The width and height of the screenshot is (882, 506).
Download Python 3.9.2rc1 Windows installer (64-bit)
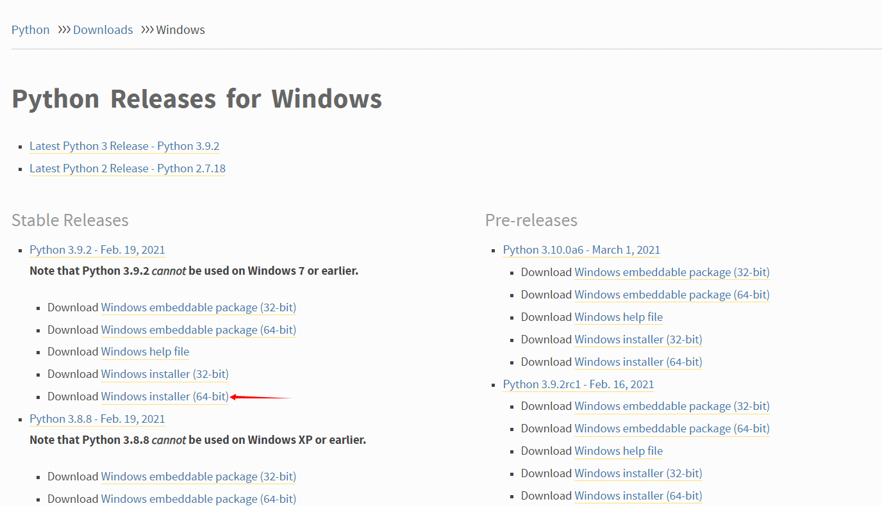(x=638, y=496)
